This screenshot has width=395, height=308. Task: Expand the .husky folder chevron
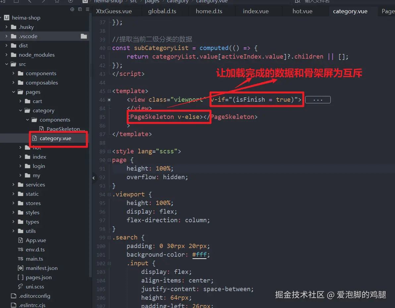pos(6,27)
